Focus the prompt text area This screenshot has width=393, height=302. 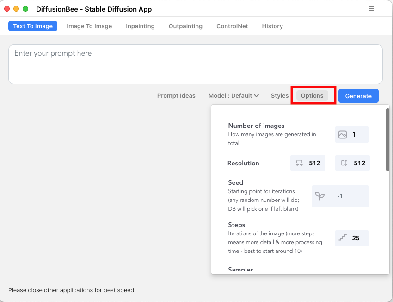196,64
